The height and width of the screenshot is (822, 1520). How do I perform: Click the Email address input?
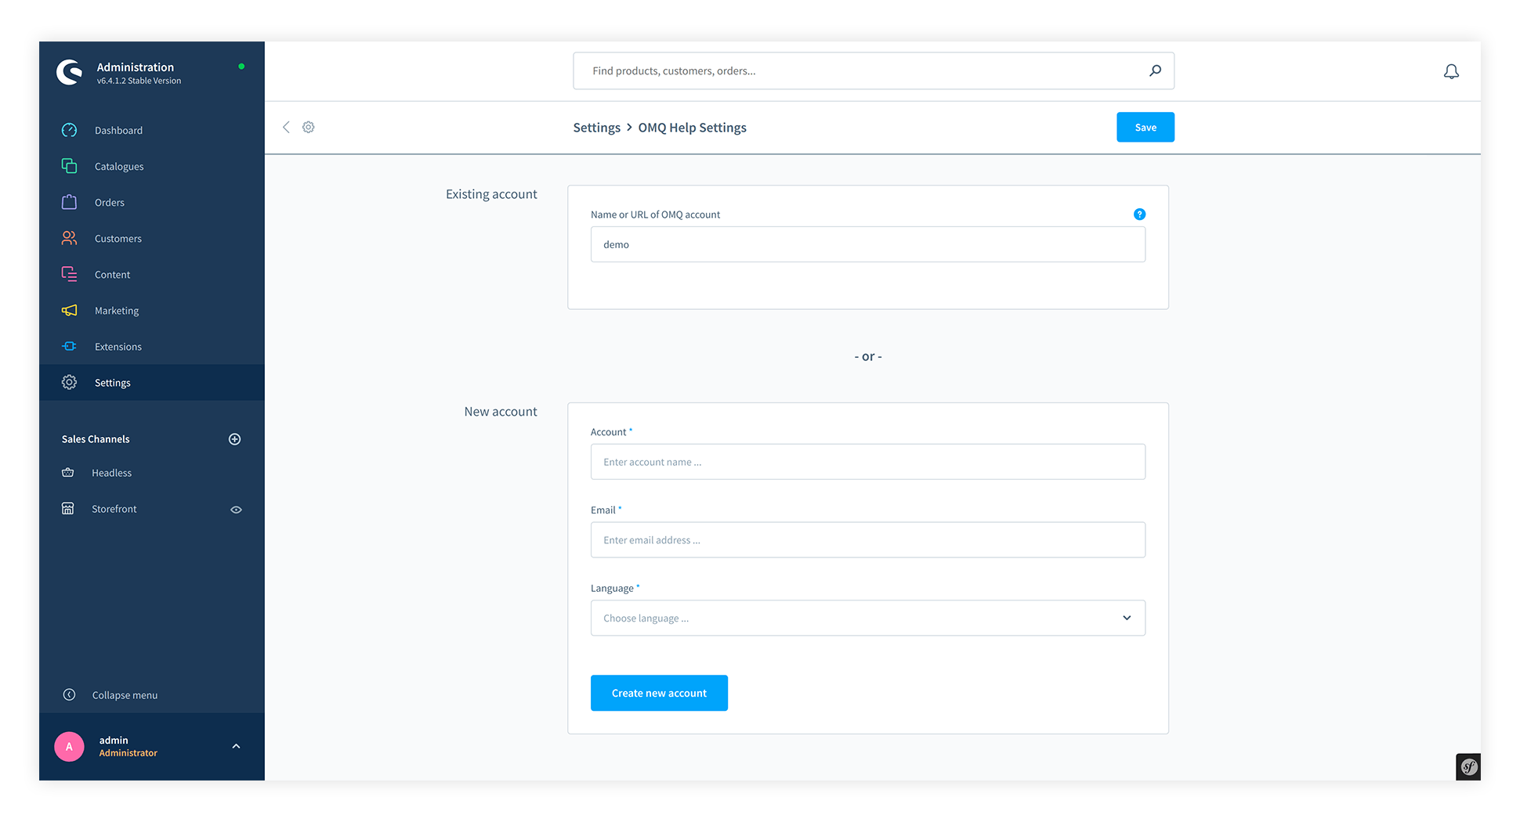tap(867, 540)
